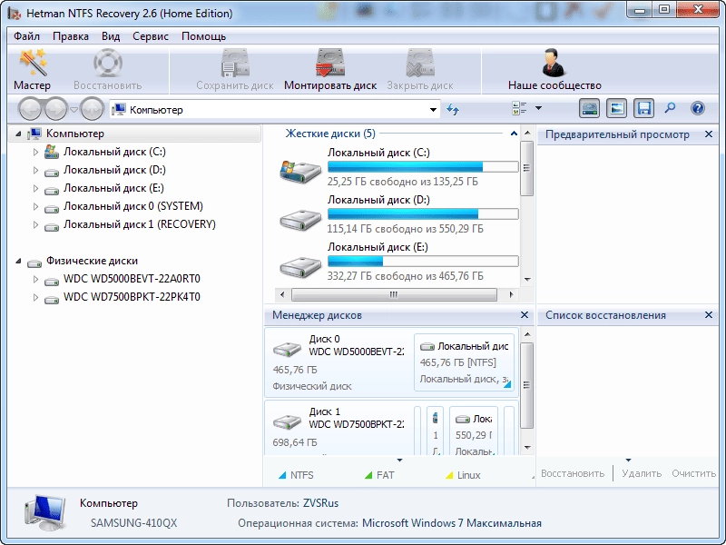
Task: Select Локальный диск 1 (RECOVERY) in tree
Action: tap(140, 224)
